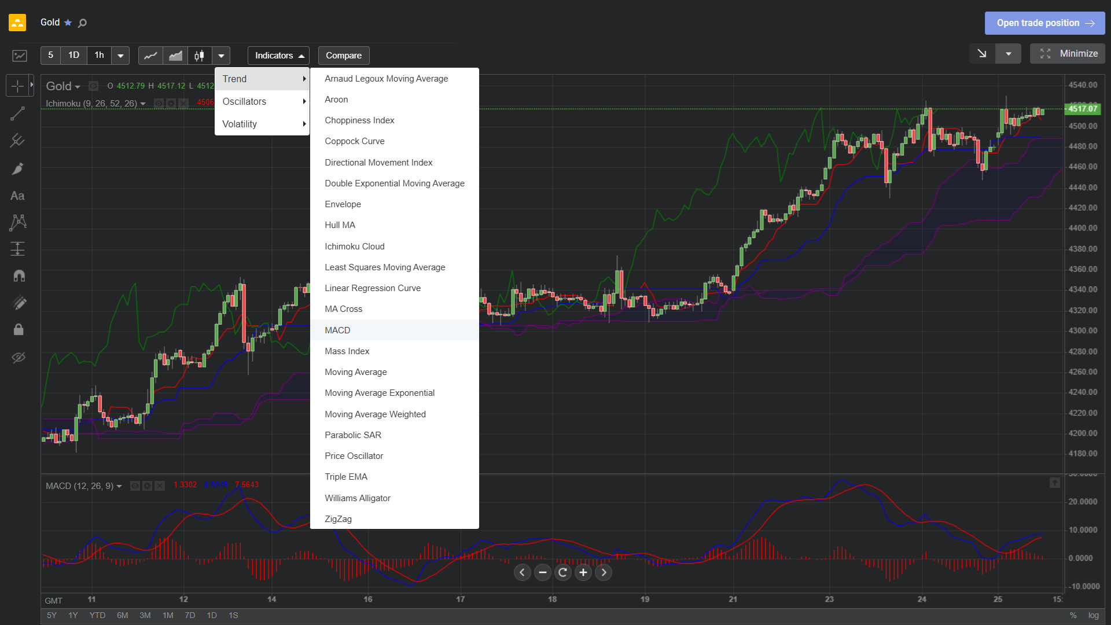
Task: Add the Hull MA indicator
Action: [395, 225]
